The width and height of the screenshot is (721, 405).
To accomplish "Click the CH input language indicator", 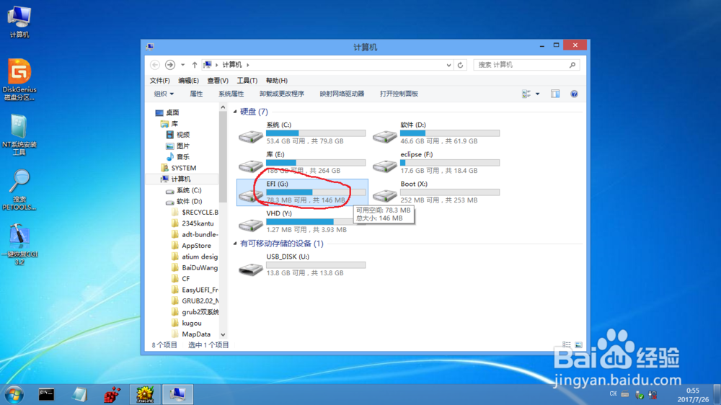I will 613,394.
